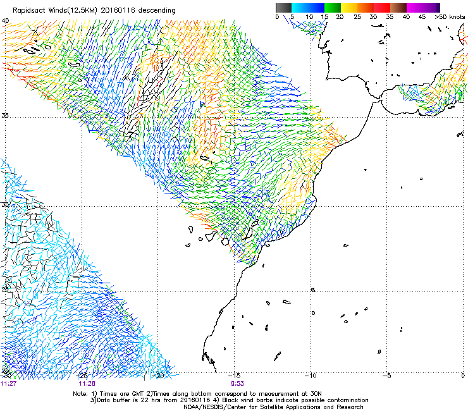468x411 pixels.
Task: Click the brown 35-40 knots legend swatch
Action: coord(398,8)
